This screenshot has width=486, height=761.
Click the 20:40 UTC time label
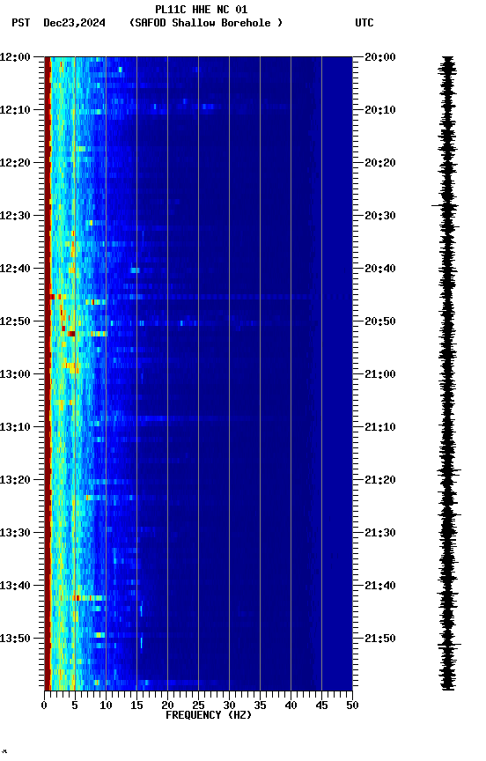[380, 269]
